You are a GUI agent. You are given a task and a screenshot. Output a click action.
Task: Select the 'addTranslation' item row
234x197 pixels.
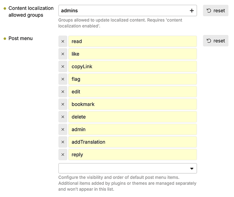click(x=133, y=142)
